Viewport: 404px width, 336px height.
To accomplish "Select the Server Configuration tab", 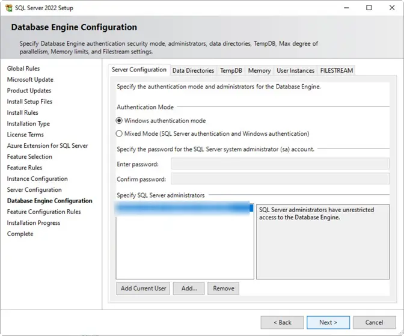I will (139, 70).
